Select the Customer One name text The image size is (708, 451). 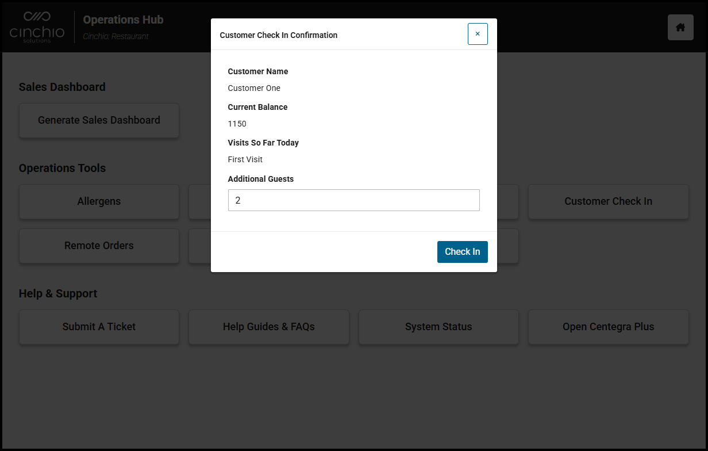pos(254,88)
